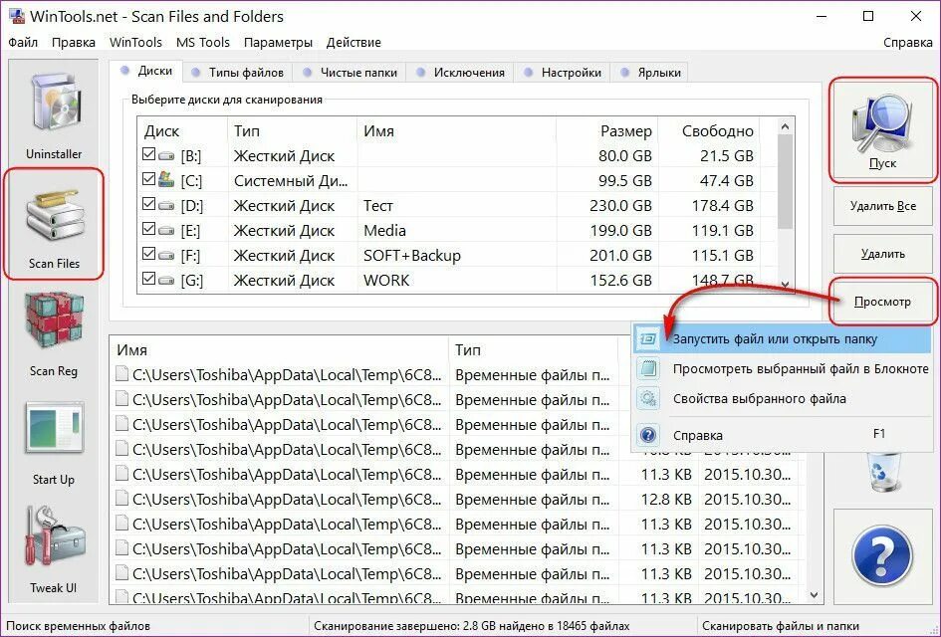This screenshot has width=941, height=637.
Task: Switch to the Чистые папки tab
Action: [350, 72]
